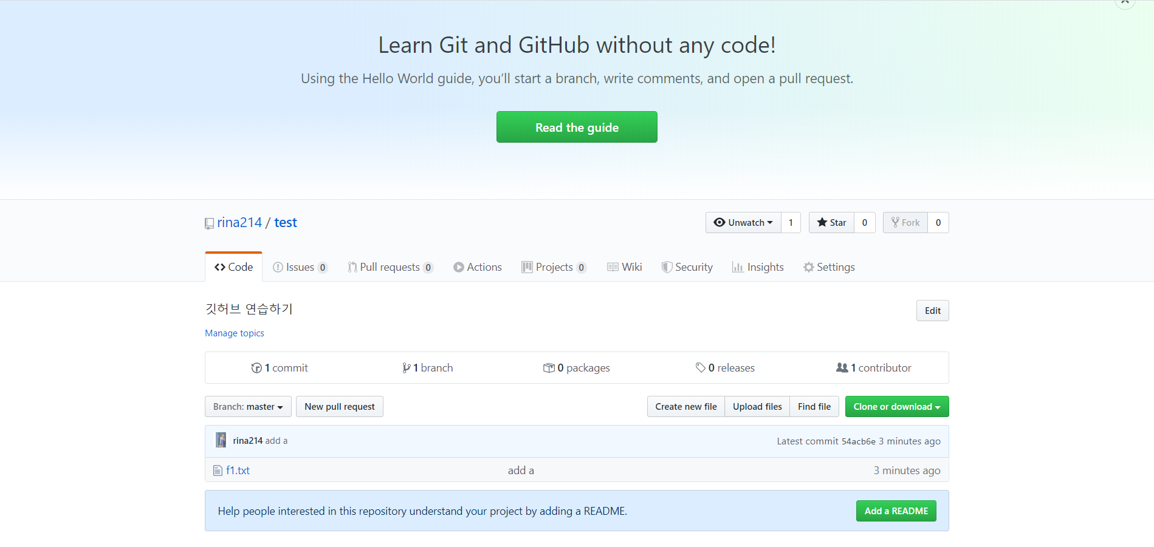The height and width of the screenshot is (547, 1154).
Task: Click the Edit description button
Action: click(933, 310)
